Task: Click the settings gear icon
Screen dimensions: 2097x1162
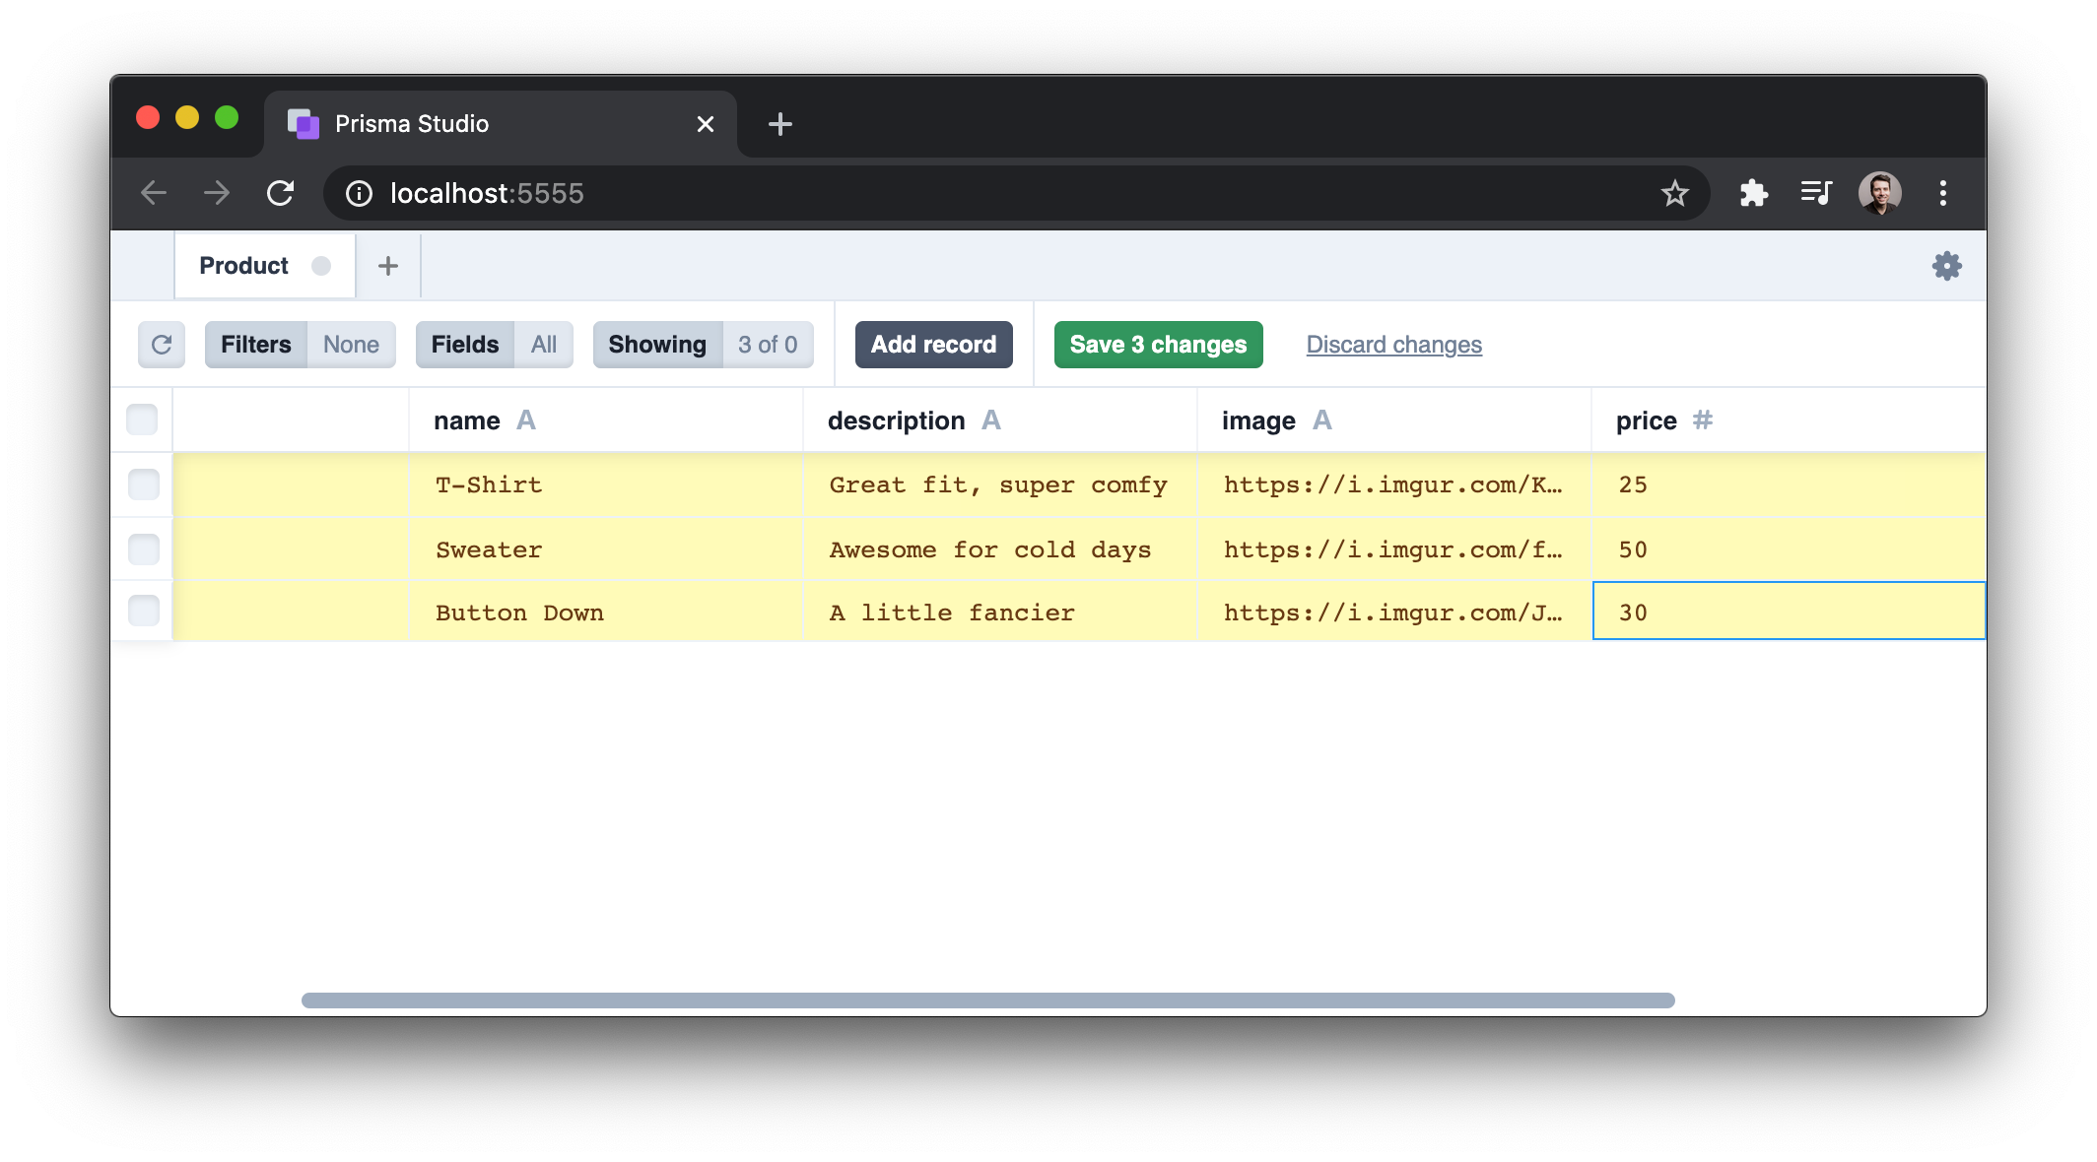Action: [1946, 266]
